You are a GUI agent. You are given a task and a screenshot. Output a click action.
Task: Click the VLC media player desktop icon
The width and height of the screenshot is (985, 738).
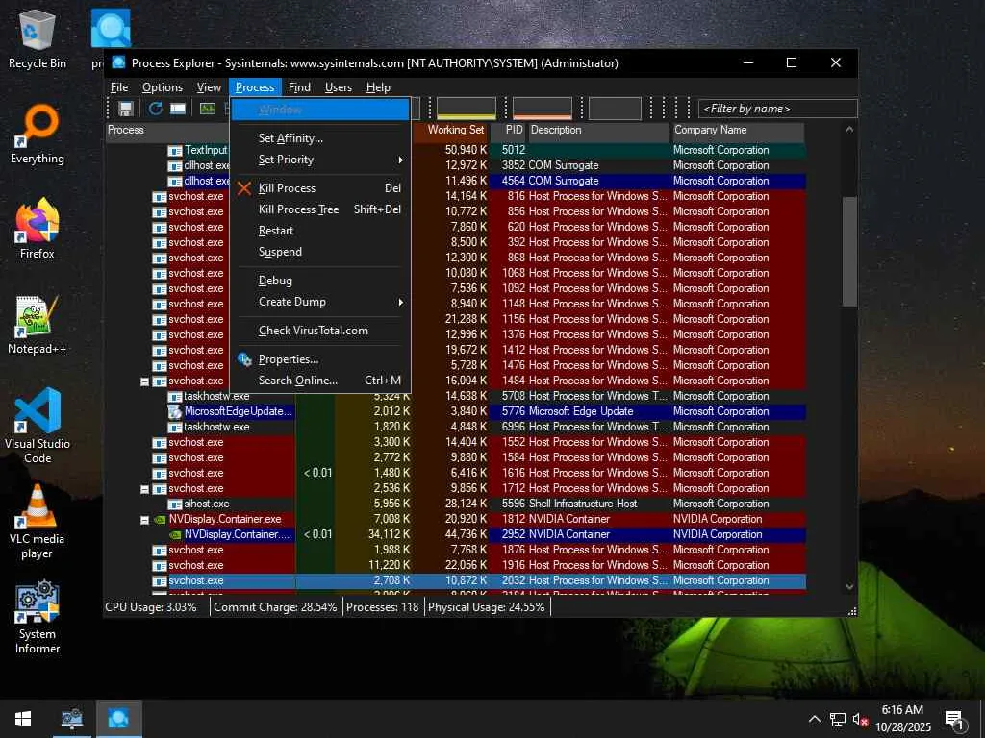38,505
